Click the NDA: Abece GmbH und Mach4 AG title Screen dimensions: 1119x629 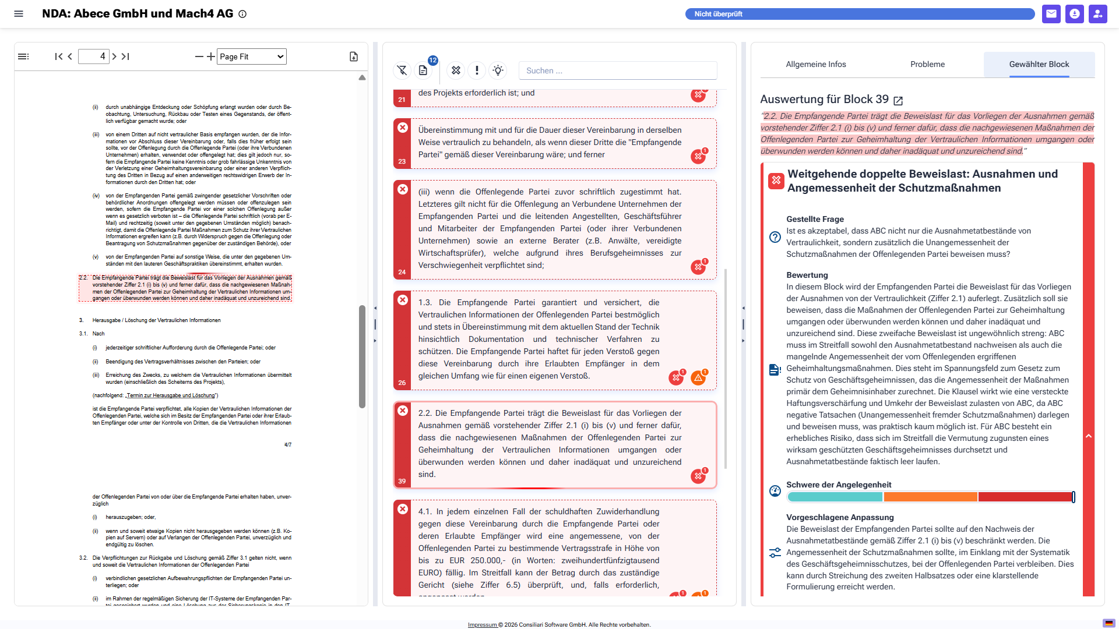click(138, 14)
